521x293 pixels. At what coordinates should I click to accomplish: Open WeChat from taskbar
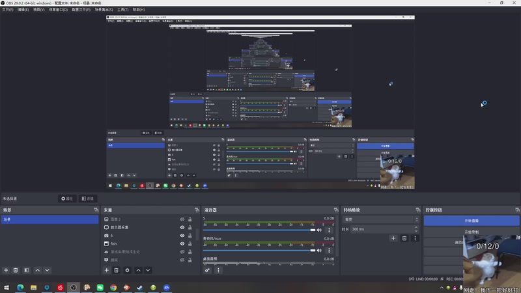[100, 287]
